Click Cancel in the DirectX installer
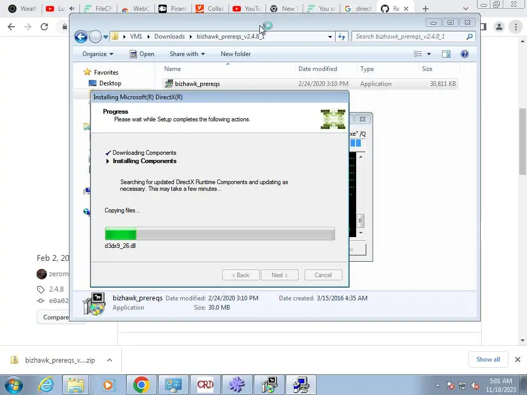 (x=323, y=275)
